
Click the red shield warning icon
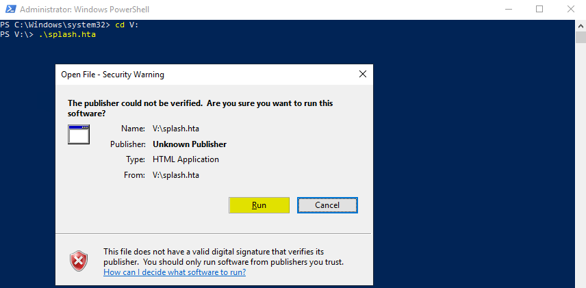pyautogui.click(x=79, y=261)
